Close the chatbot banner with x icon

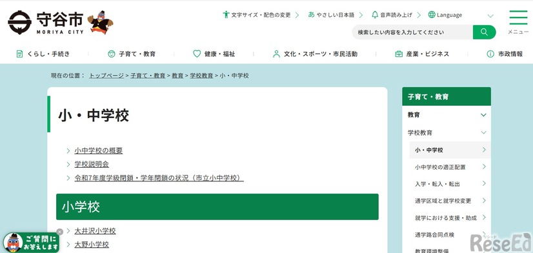(60, 232)
